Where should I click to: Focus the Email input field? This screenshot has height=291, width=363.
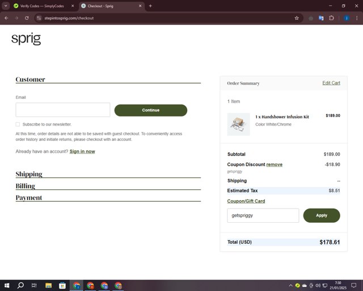coord(63,110)
